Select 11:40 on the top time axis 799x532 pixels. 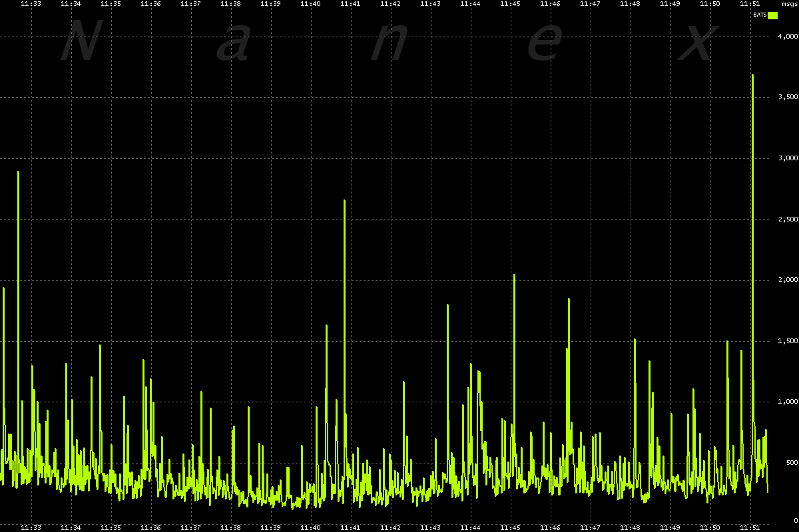(x=310, y=4)
